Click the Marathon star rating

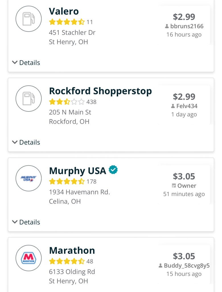click(67, 261)
